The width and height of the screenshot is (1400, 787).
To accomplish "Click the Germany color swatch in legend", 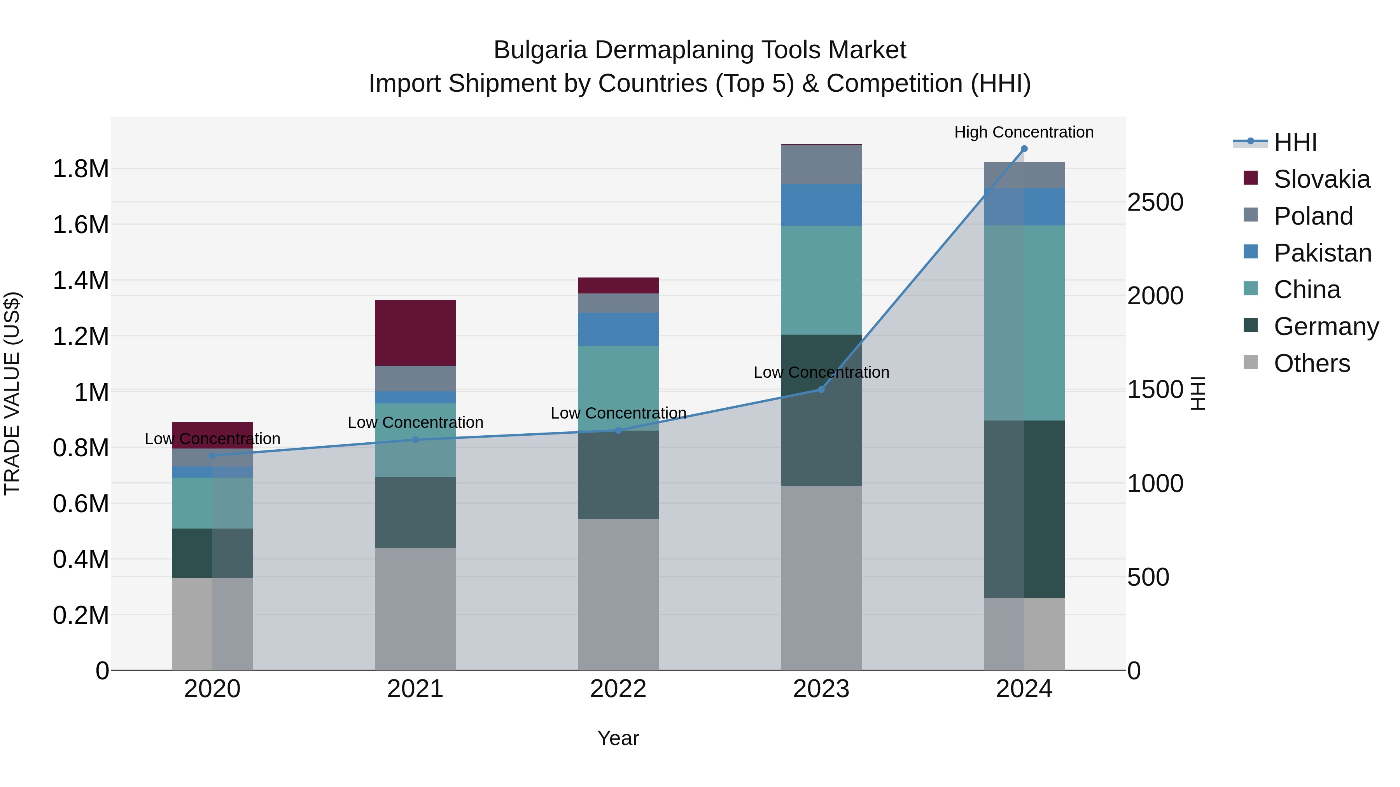I will 1251,325.
